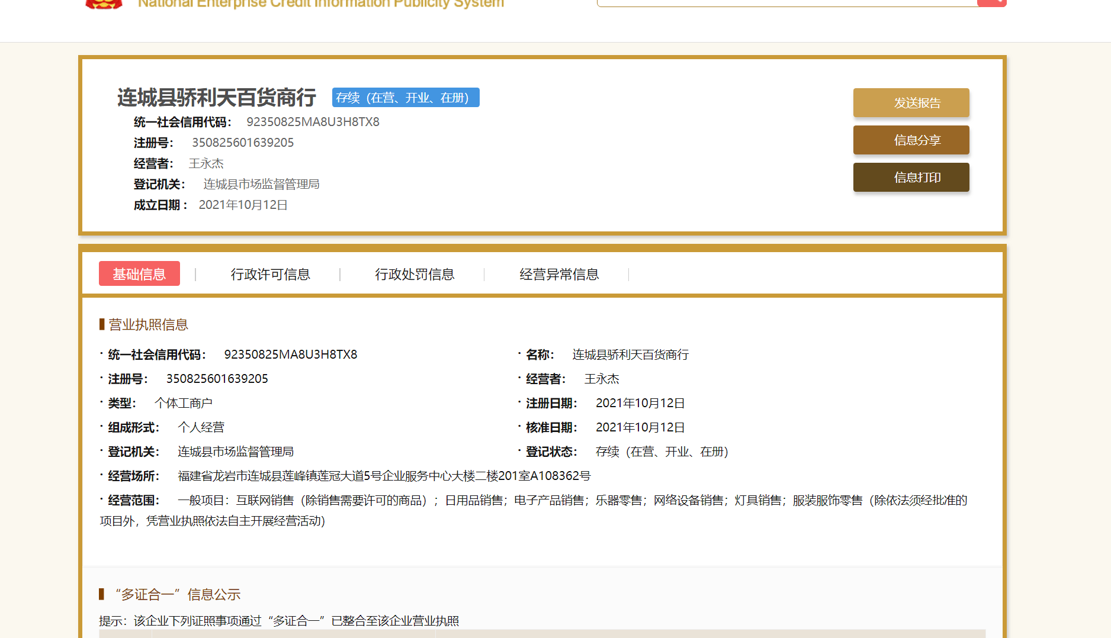This screenshot has width=1111, height=638.
Task: Click the National Enterprise Credit Information header title
Action: pyautogui.click(x=321, y=4)
